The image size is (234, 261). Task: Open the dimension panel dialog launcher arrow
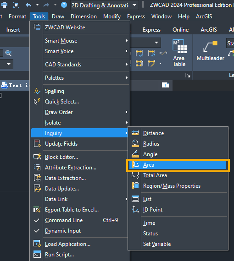[x=188, y=75]
